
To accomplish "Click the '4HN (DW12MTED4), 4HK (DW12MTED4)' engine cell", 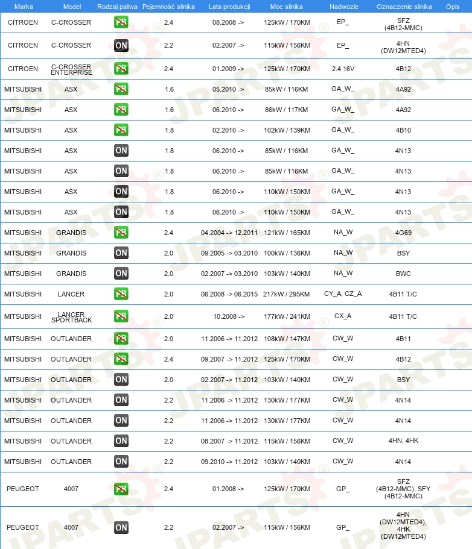I will 403,525.
